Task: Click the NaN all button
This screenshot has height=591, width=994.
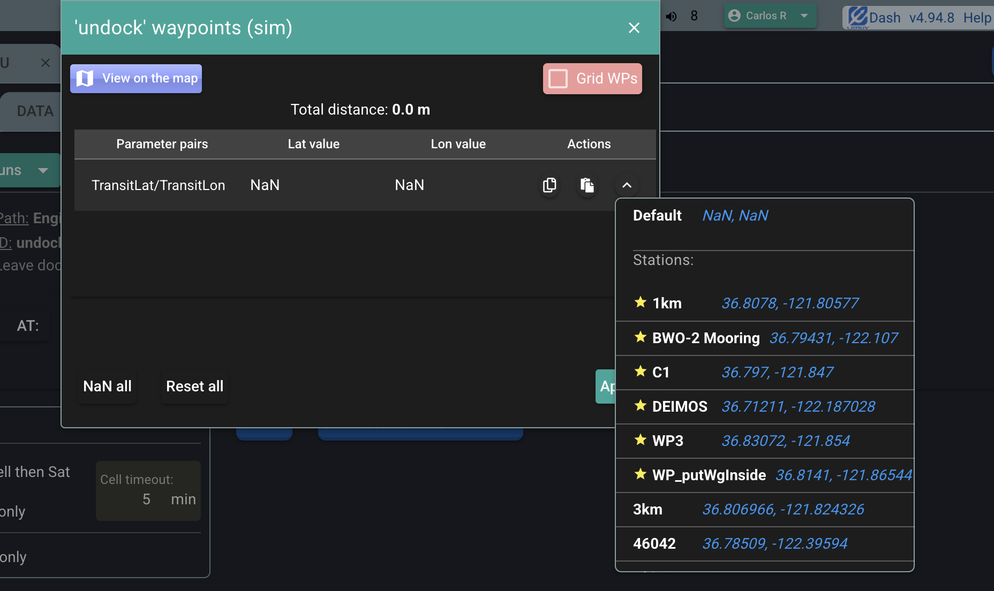Action: (x=107, y=386)
